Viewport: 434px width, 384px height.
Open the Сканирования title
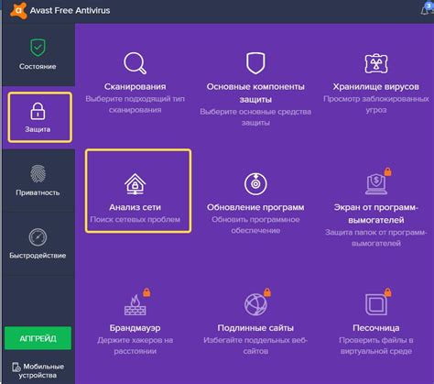pyautogui.click(x=136, y=86)
